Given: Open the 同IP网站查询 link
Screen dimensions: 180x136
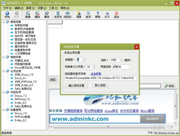Looking at the screenshot, I should tap(93, 111).
